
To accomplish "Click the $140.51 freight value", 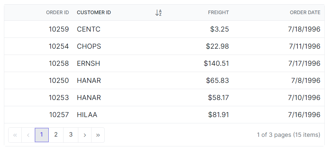I will (x=216, y=63).
